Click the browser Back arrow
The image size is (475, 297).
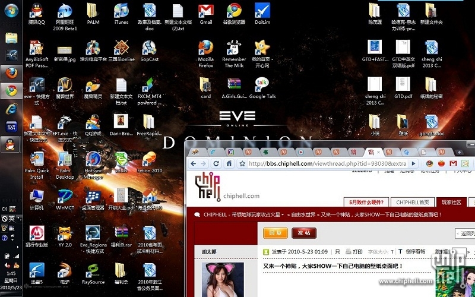[193, 164]
